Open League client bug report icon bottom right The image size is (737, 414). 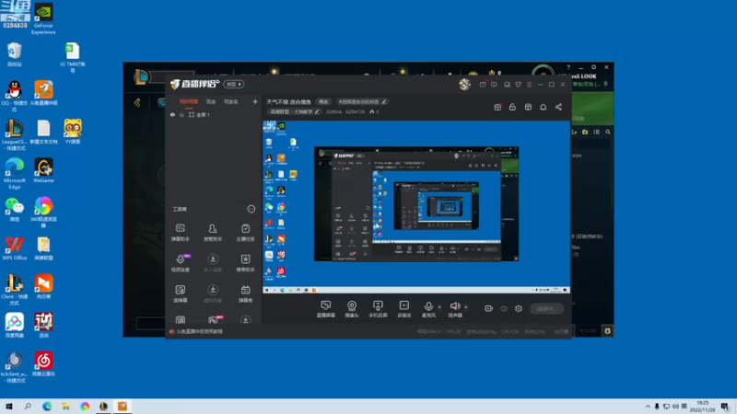click(x=607, y=331)
